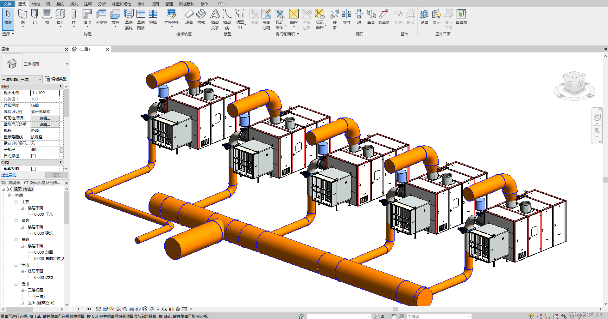Screen dimensions: 608x319
Task: Select the Column tool
Action: point(74,18)
